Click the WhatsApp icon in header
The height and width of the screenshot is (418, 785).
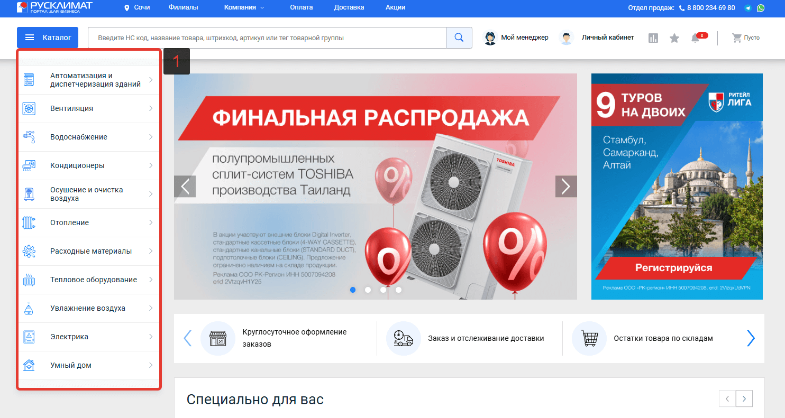pos(761,8)
